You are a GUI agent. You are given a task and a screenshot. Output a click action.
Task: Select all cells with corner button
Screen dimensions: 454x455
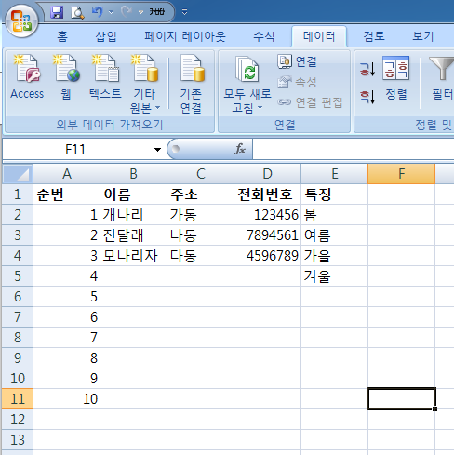[18, 174]
